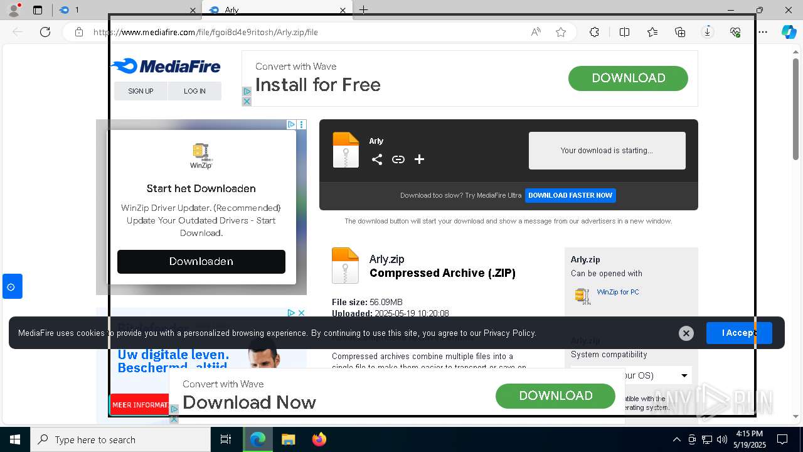
Task: Accept cookies with I Accept
Action: (739, 333)
